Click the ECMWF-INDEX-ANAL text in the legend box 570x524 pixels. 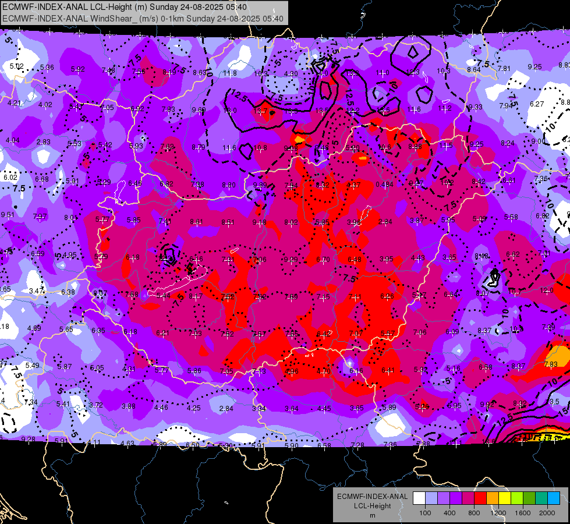tap(372, 497)
